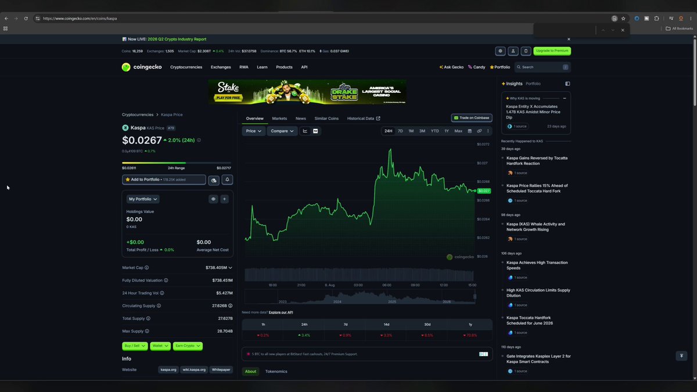
Task: Open the Buy / Sell dropdown
Action: (x=135, y=346)
